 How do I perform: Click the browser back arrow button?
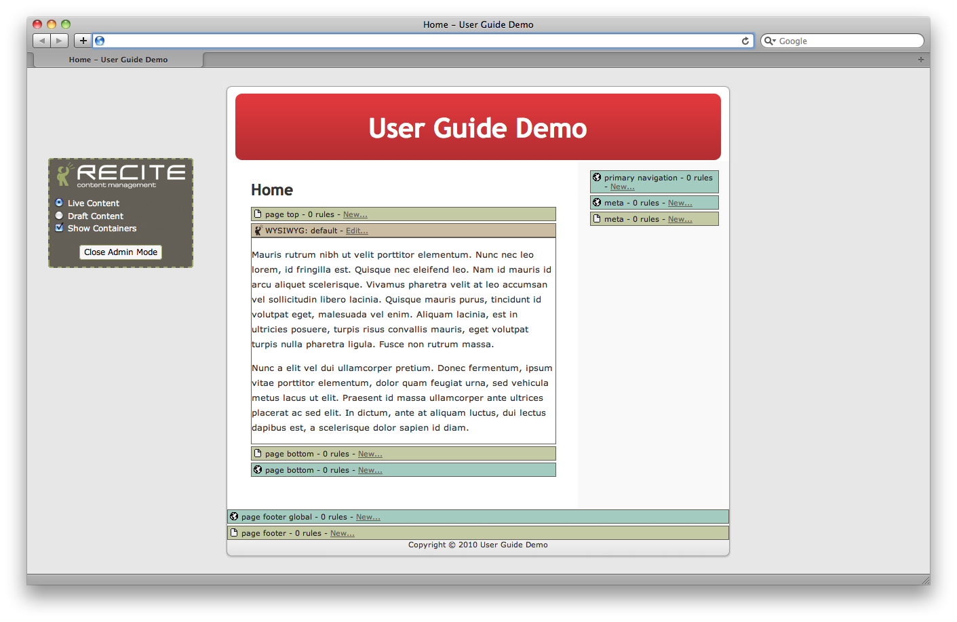click(42, 41)
